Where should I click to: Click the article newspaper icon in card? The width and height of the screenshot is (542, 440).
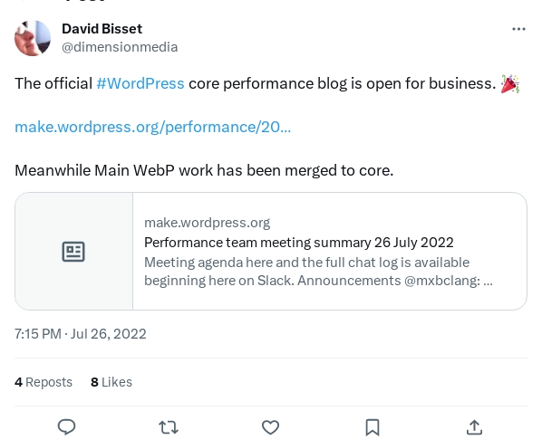(x=73, y=252)
